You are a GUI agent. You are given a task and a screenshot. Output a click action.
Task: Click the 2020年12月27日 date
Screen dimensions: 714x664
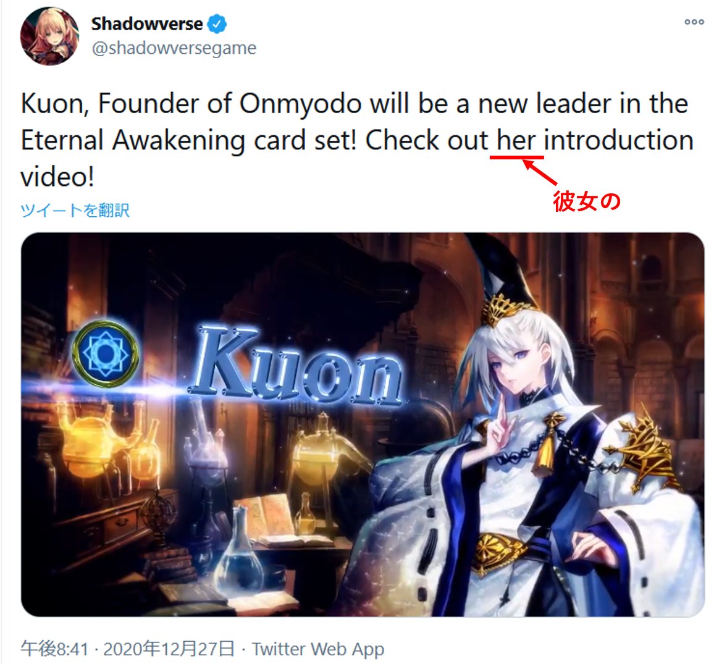pyautogui.click(x=169, y=649)
